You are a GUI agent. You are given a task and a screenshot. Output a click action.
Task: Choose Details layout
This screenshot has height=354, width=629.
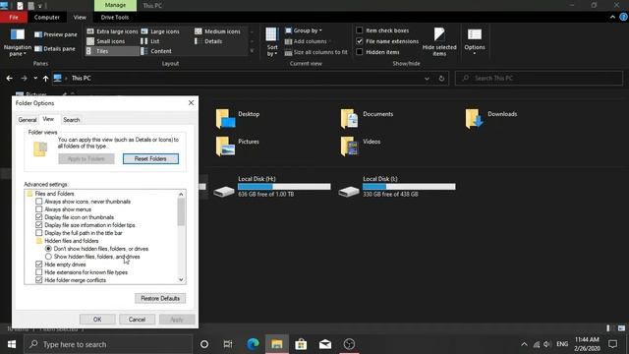click(208, 41)
